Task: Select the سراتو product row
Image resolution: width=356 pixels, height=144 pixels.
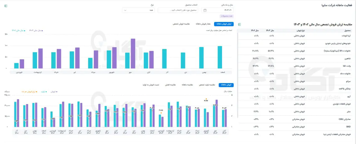Action: pos(295,81)
